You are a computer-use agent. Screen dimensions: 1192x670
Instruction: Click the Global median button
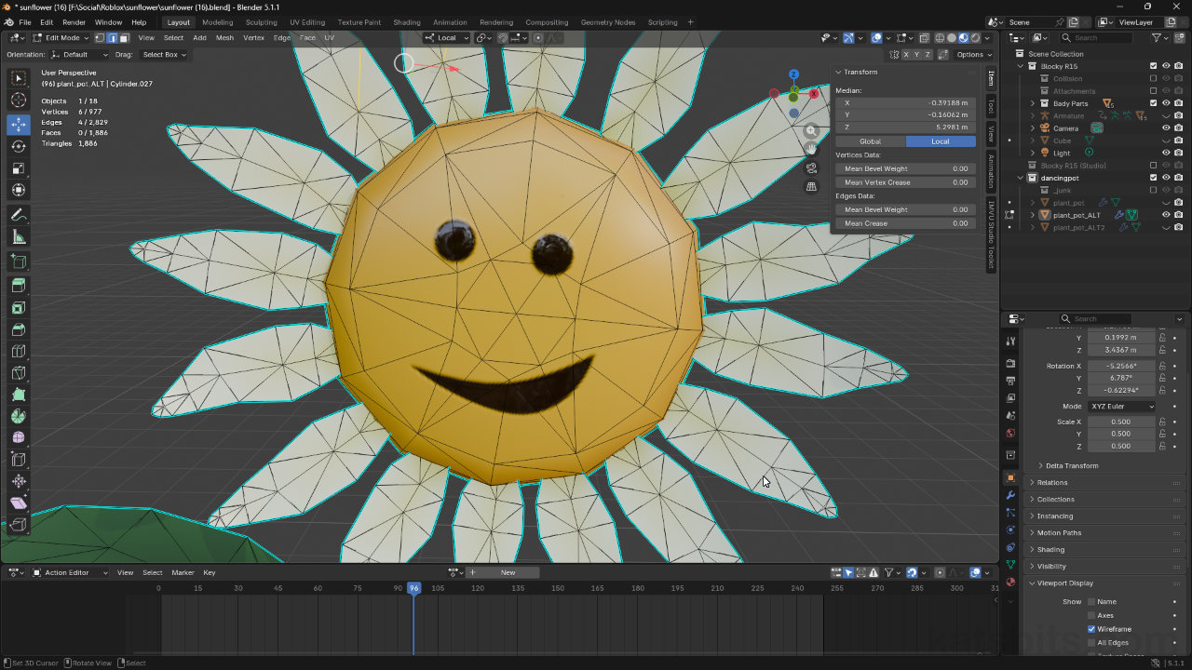coord(870,141)
